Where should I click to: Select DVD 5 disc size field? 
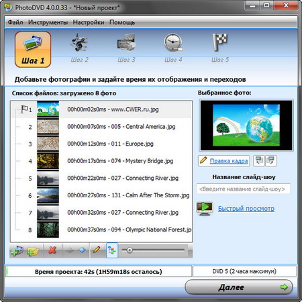point(244,271)
